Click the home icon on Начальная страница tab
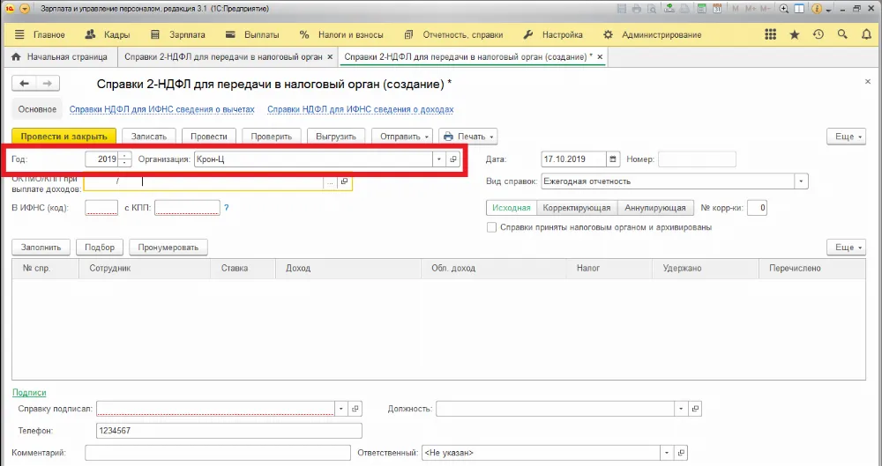This screenshot has height=466, width=882. coord(16,56)
